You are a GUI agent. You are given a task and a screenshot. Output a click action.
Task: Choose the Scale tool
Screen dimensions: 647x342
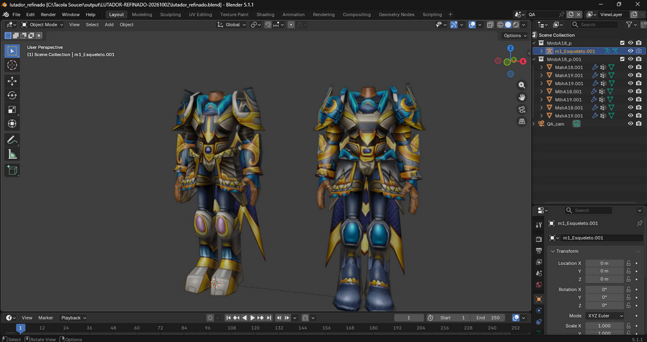[x=12, y=110]
